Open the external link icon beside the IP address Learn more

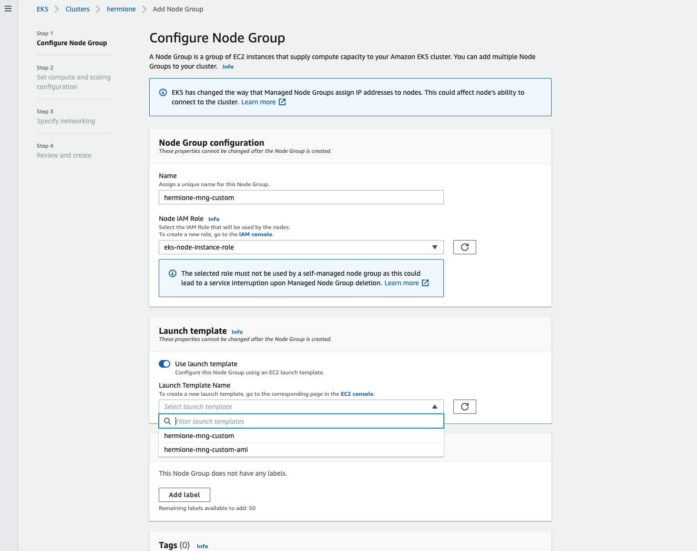click(x=282, y=102)
